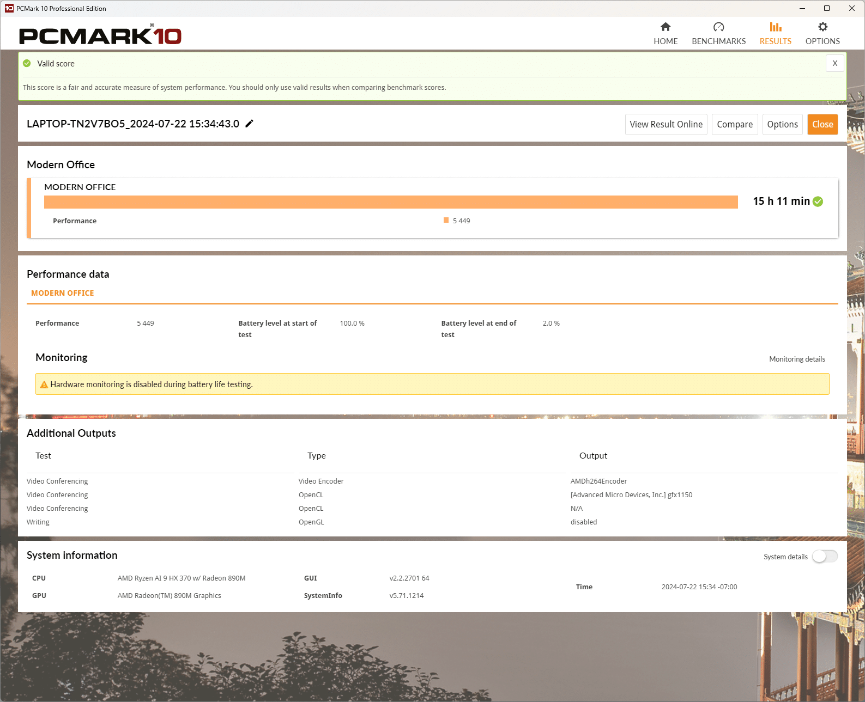Image resolution: width=865 pixels, height=702 pixels.
Task: Click the warning triangle in monitoring notice
Action: pyautogui.click(x=44, y=384)
